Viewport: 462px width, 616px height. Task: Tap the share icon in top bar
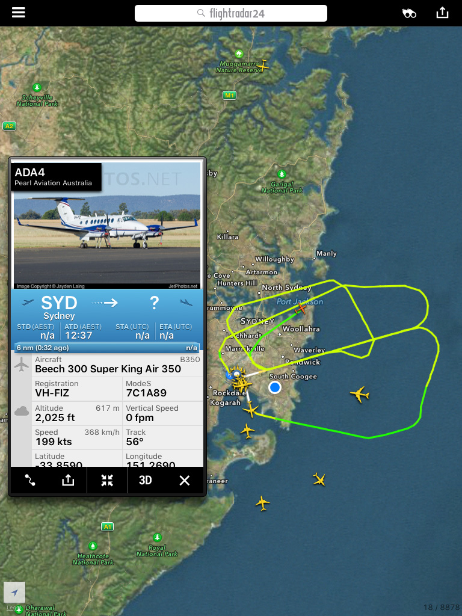click(x=442, y=13)
